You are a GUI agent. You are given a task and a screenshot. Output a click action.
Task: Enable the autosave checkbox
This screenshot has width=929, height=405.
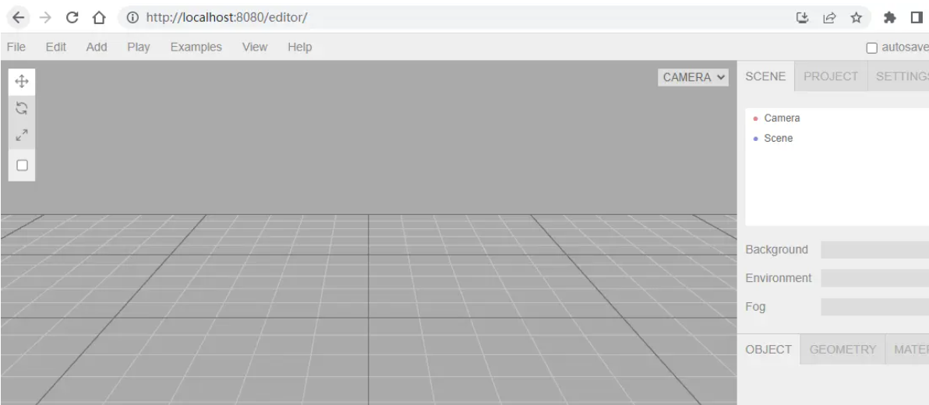[x=871, y=48]
